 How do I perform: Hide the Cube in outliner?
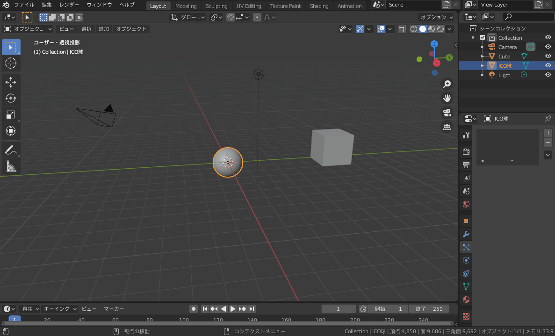coord(548,57)
